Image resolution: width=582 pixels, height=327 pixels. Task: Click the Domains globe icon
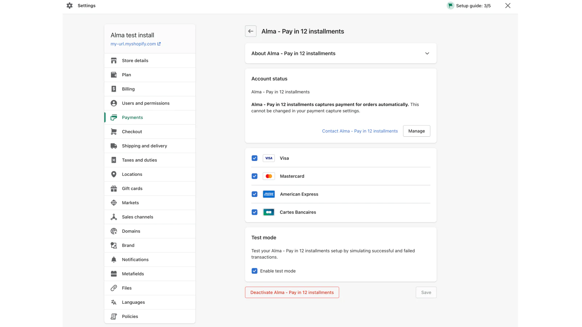tap(114, 231)
